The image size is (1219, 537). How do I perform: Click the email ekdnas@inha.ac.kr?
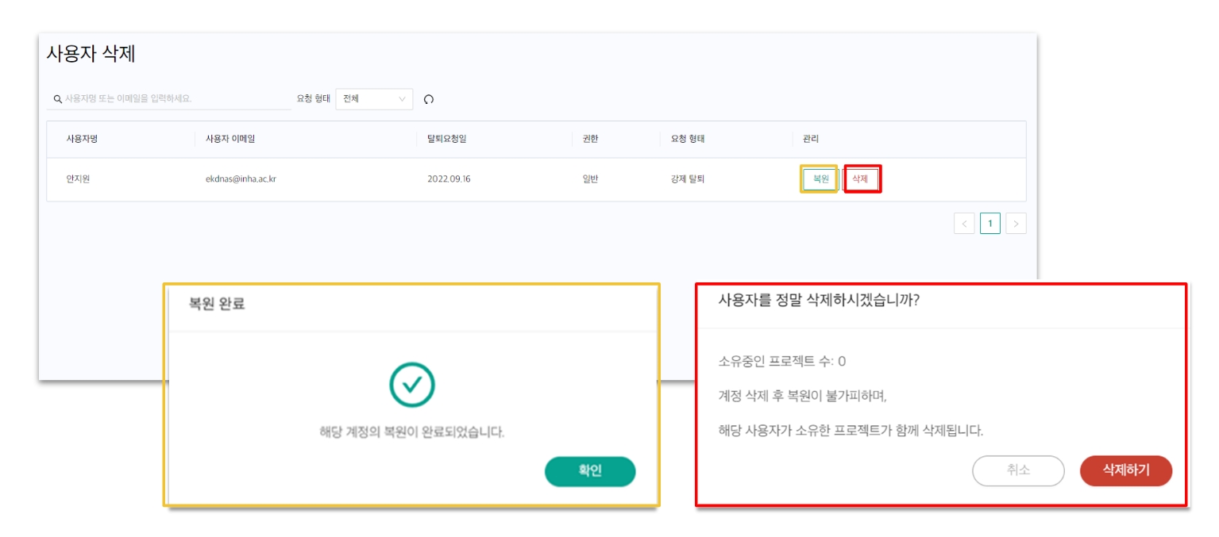pyautogui.click(x=241, y=179)
